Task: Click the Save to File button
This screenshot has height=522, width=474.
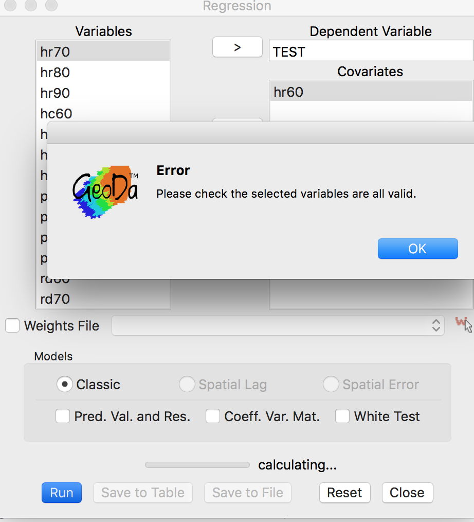Action: coord(247,493)
